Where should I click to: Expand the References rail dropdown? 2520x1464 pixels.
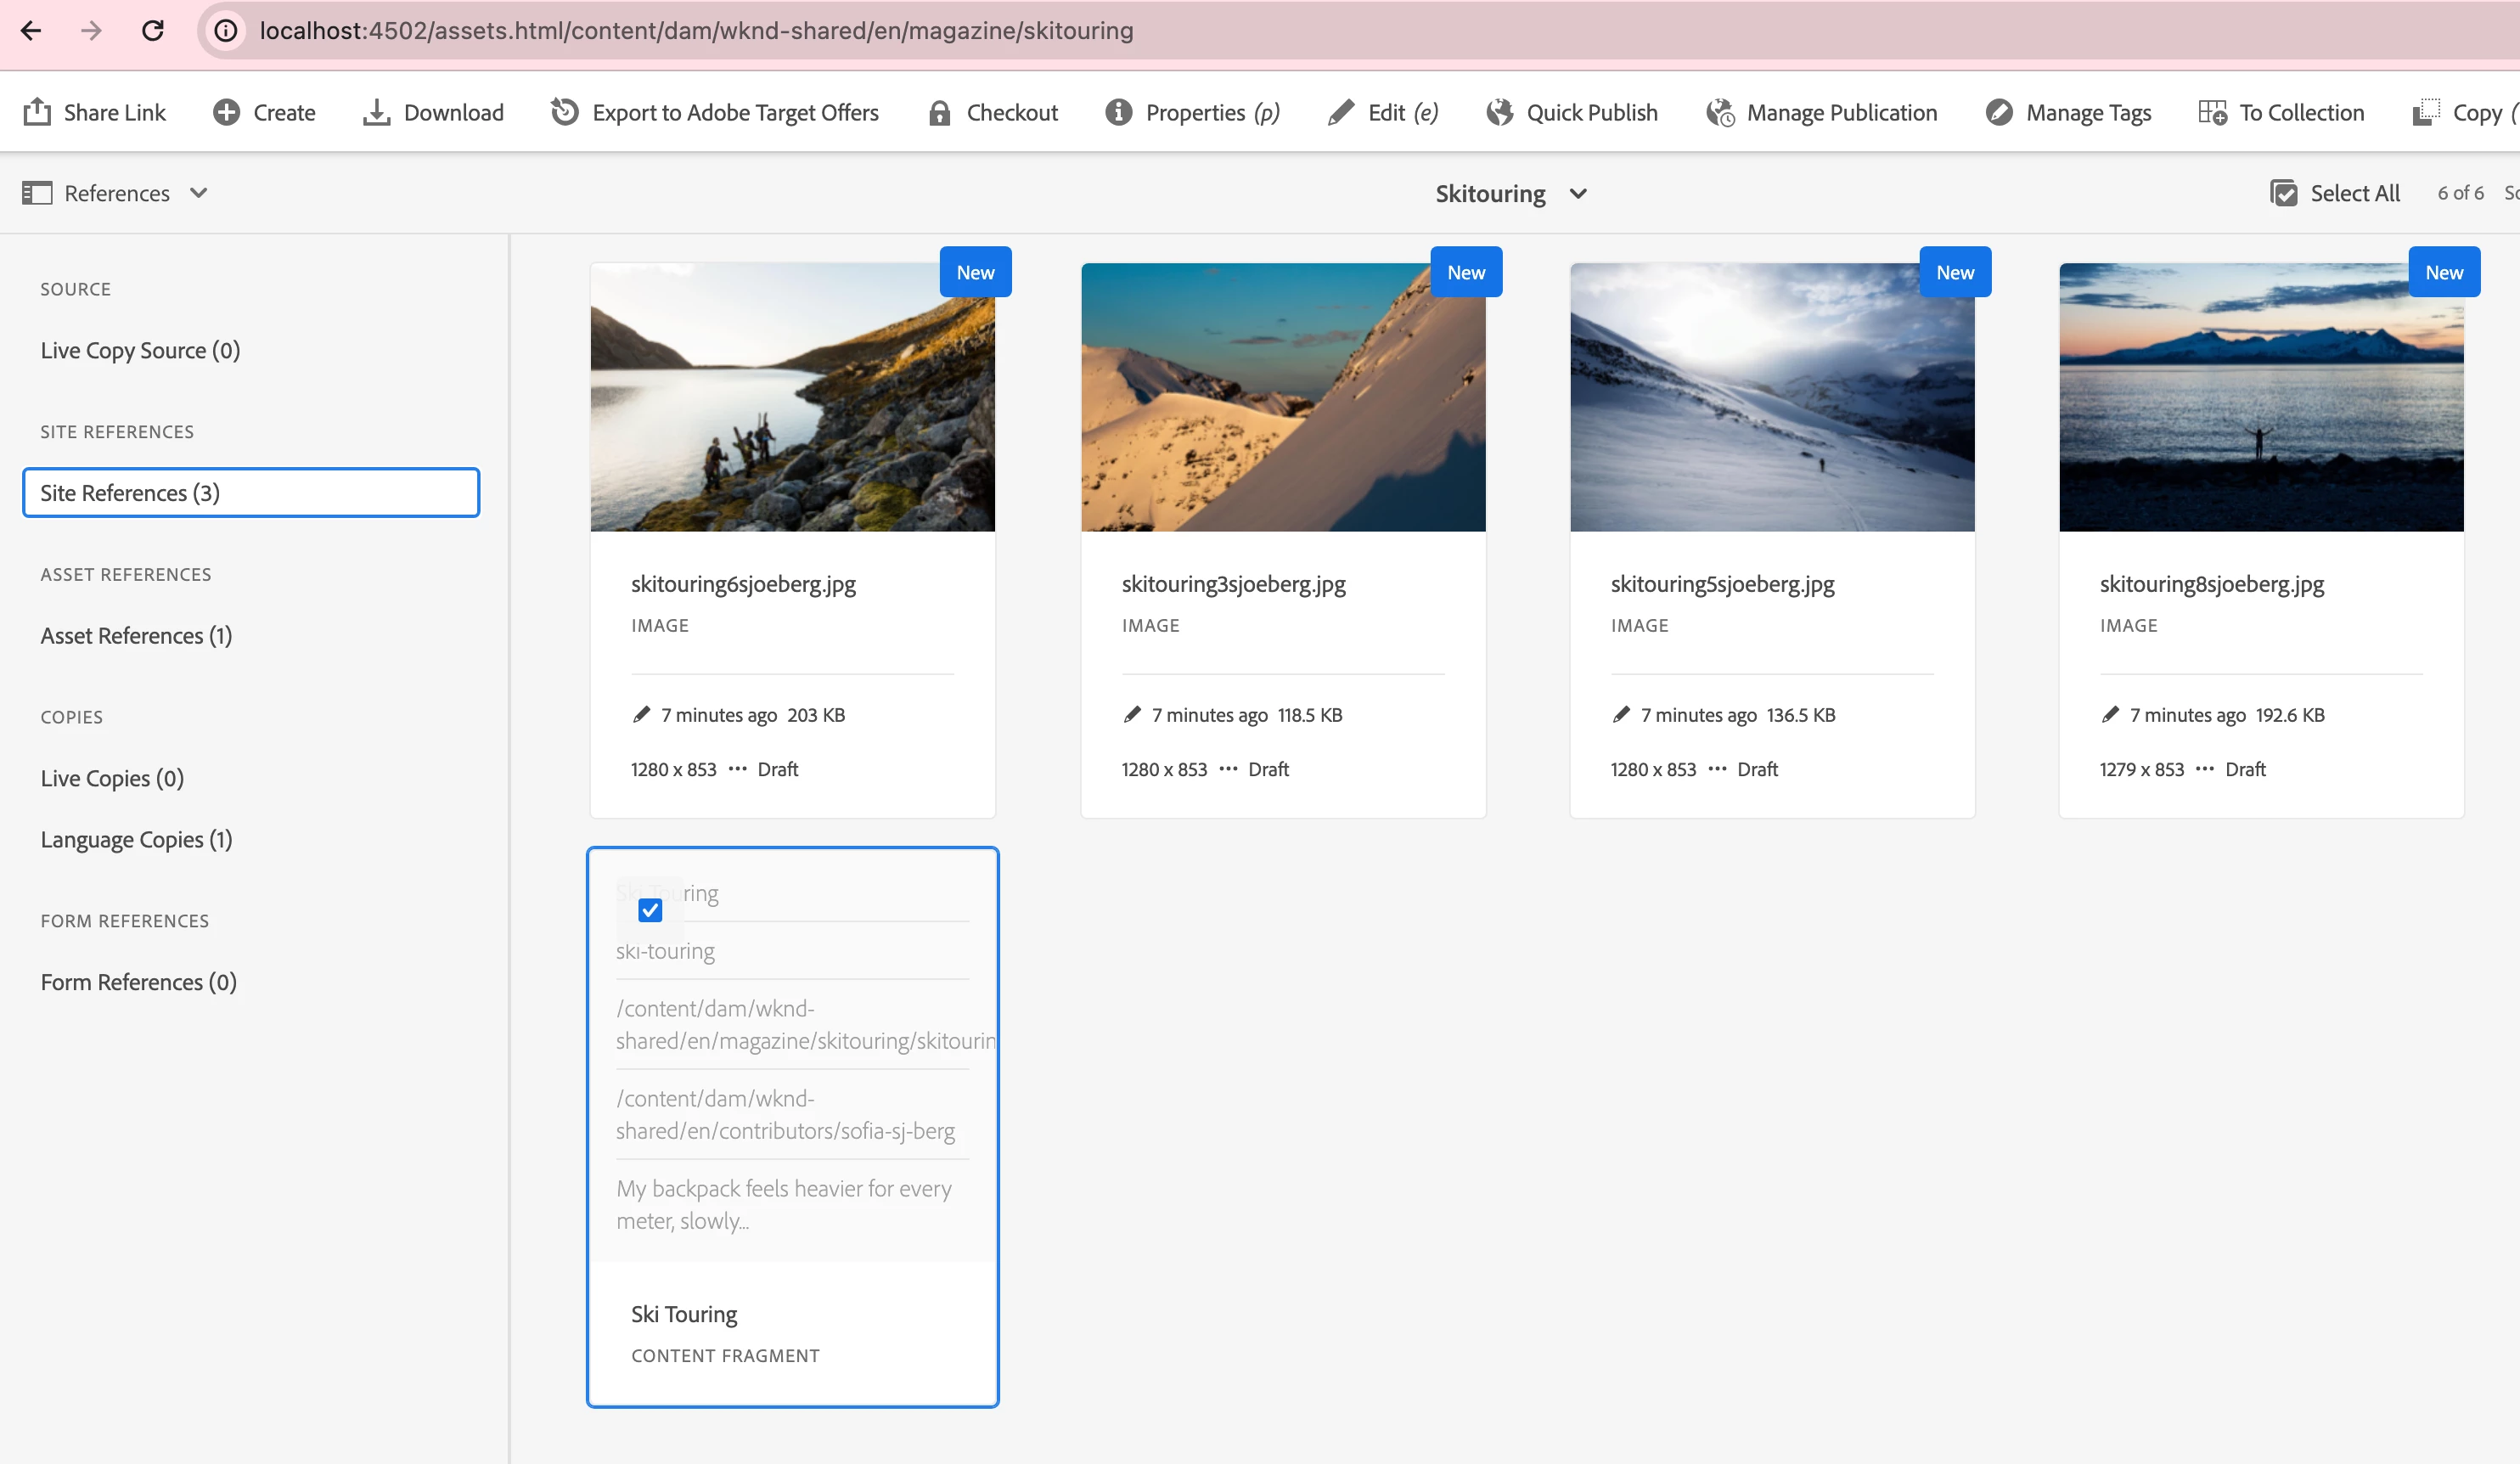coord(199,193)
